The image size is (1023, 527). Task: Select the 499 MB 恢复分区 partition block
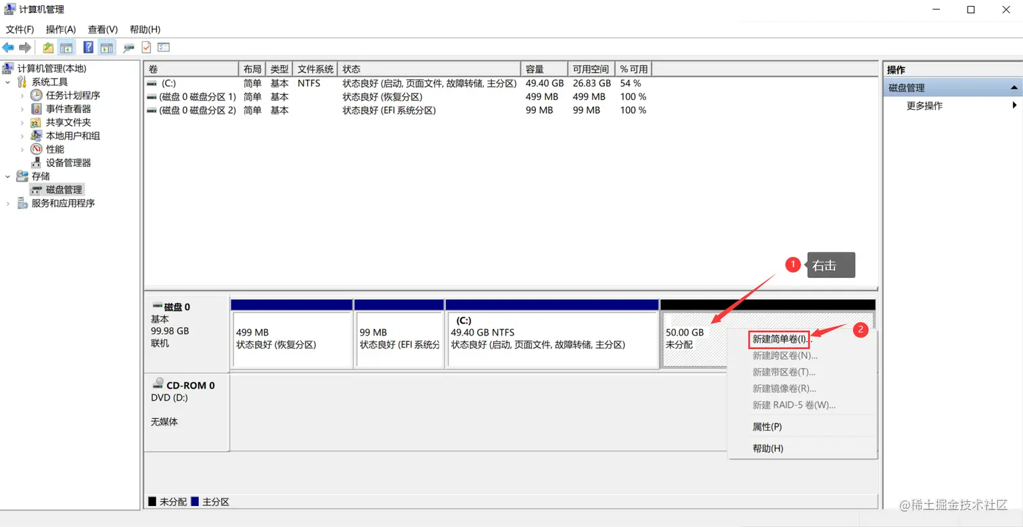(x=292, y=334)
